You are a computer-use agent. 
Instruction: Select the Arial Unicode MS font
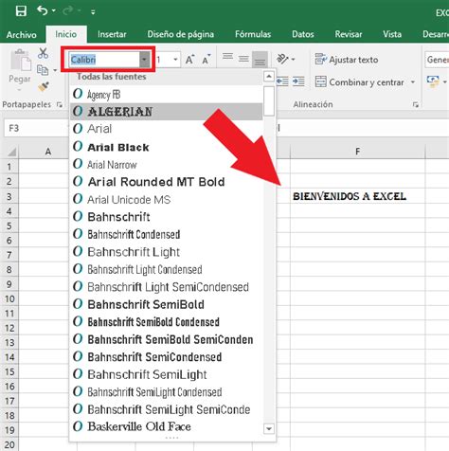pyautogui.click(x=166, y=199)
